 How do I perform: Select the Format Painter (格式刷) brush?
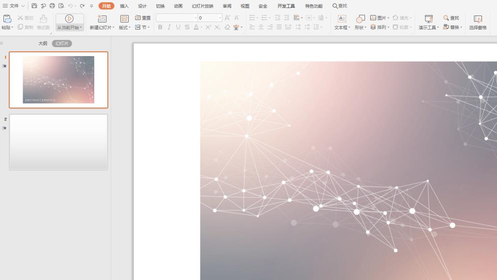(x=43, y=22)
